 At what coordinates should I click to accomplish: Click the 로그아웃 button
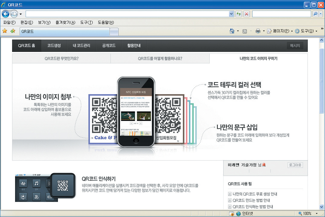[295, 165]
